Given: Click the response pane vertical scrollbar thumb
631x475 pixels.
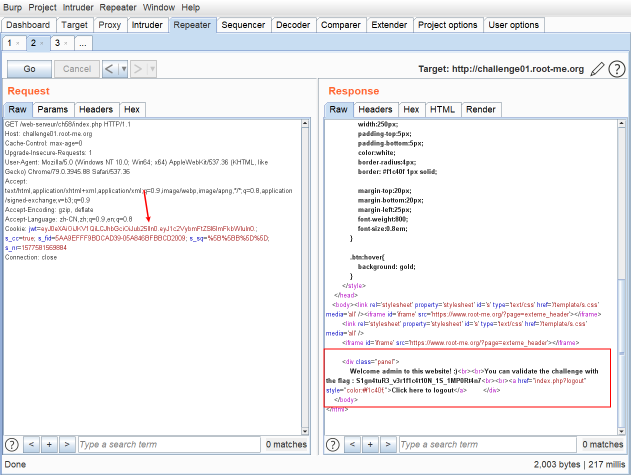Looking at the screenshot, I should 621,353.
